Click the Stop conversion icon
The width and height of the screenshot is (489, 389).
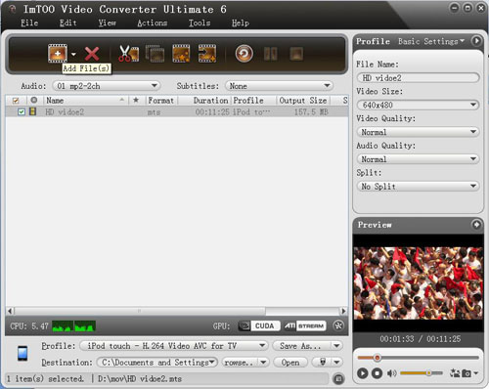pyautogui.click(x=296, y=54)
